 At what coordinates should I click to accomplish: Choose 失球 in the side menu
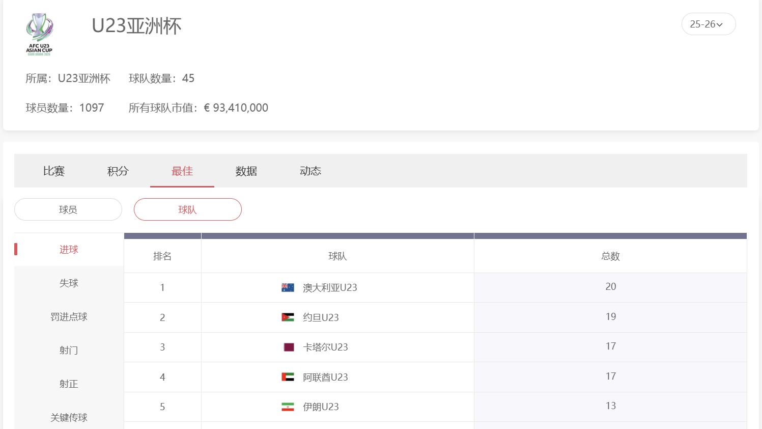(69, 283)
